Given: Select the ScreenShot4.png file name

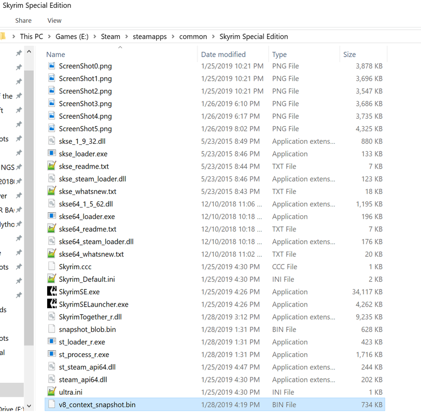Looking at the screenshot, I should (x=86, y=116).
